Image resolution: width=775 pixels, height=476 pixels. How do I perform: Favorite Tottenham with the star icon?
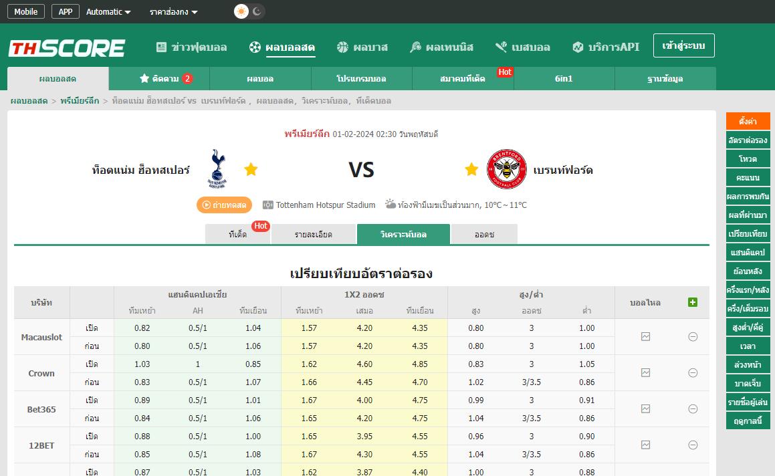251,170
